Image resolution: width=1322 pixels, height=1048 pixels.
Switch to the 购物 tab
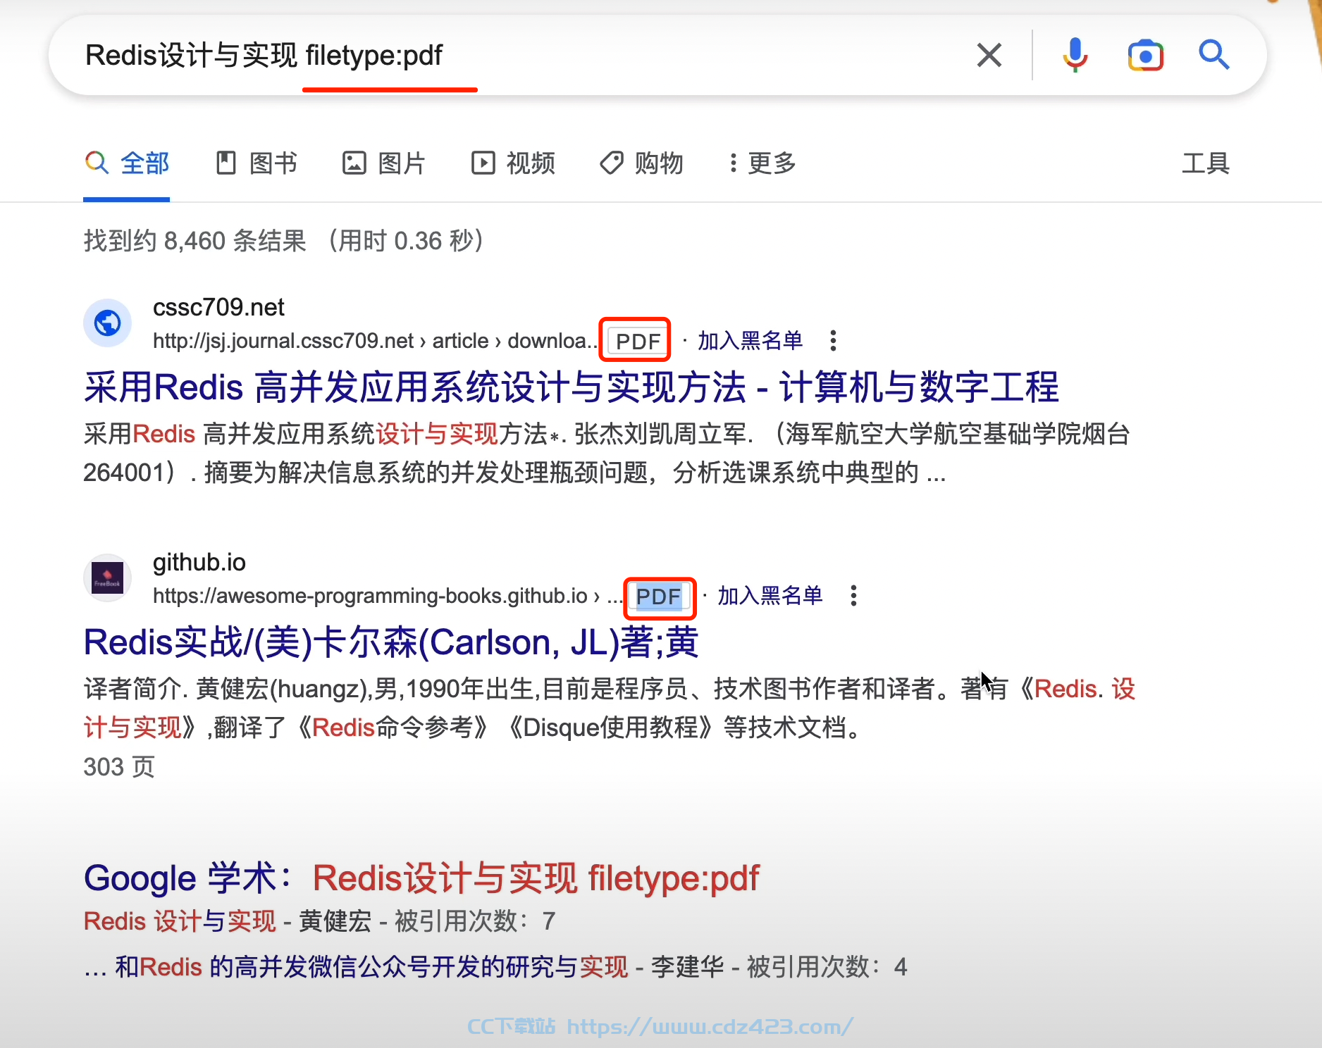click(642, 163)
